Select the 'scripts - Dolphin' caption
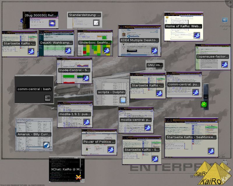Image resolution: width=233 pixels, height=186 pixels. click(111, 92)
